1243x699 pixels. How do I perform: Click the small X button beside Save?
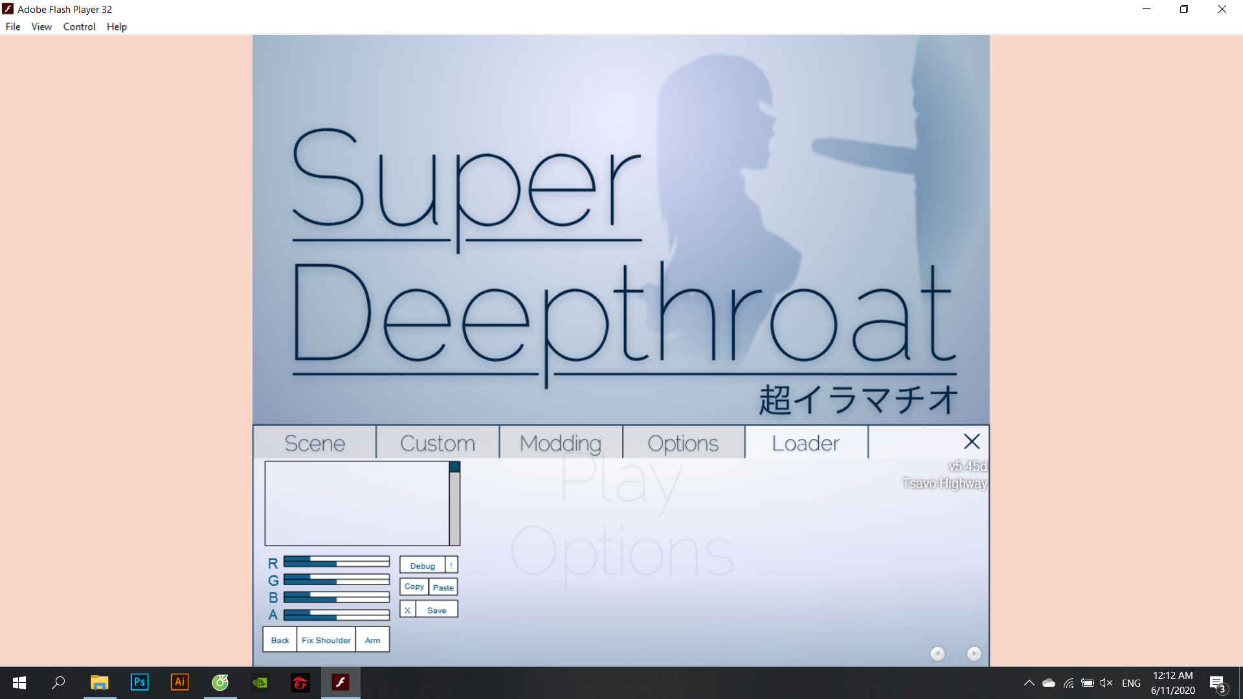(407, 610)
